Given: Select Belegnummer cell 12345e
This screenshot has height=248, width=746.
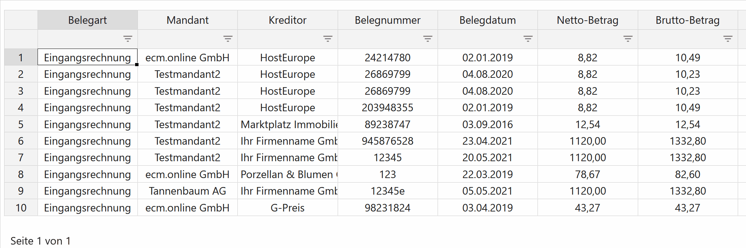Looking at the screenshot, I should [x=388, y=191].
